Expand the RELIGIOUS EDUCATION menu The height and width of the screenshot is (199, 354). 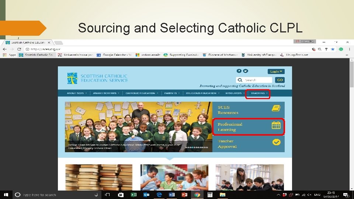point(202,93)
